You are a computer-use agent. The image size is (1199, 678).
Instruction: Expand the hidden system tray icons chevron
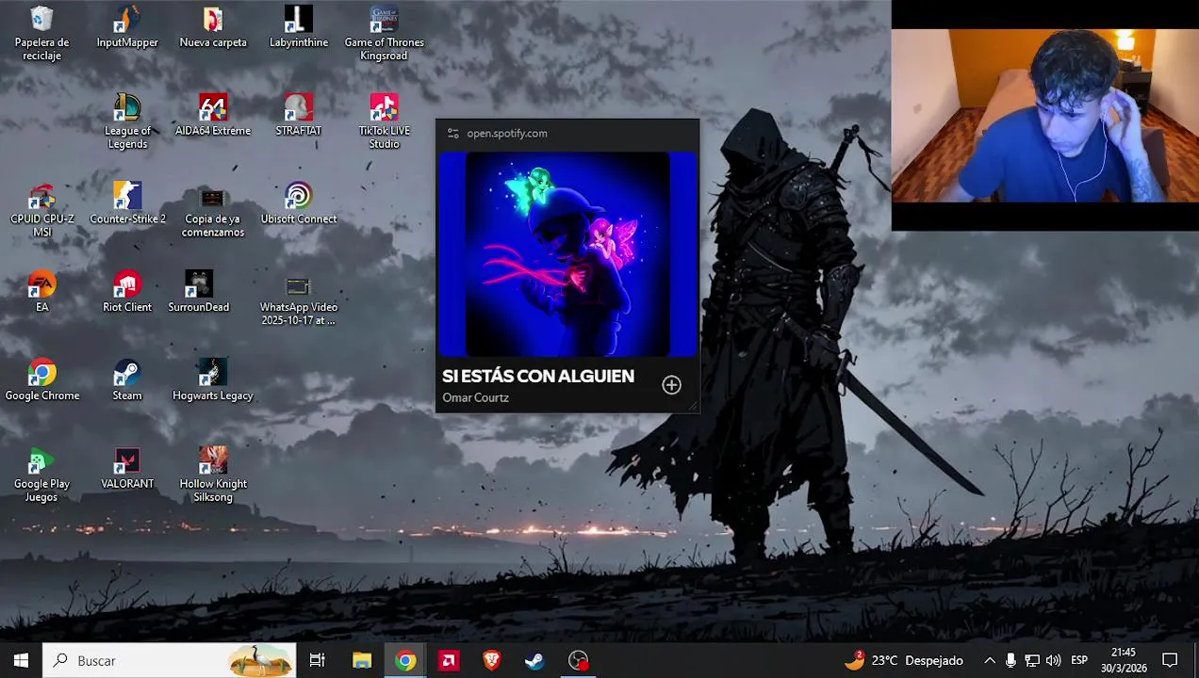(990, 660)
